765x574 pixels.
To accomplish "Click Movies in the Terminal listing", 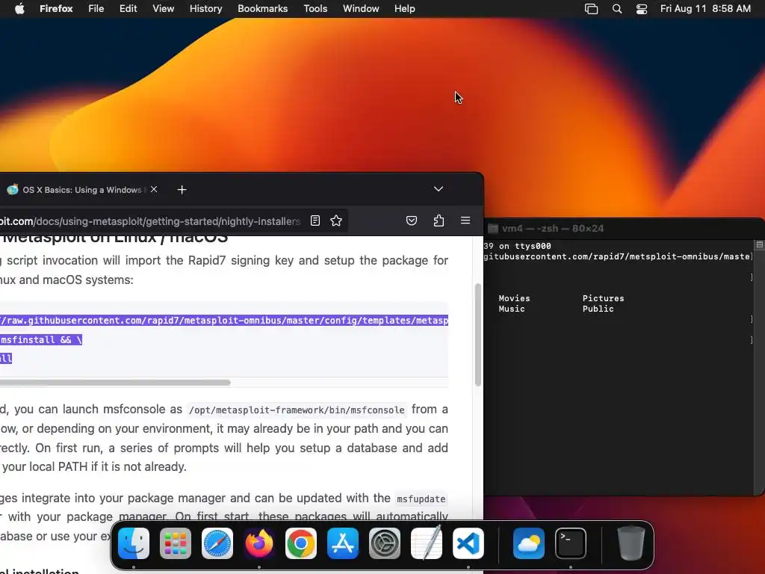I will pos(514,298).
